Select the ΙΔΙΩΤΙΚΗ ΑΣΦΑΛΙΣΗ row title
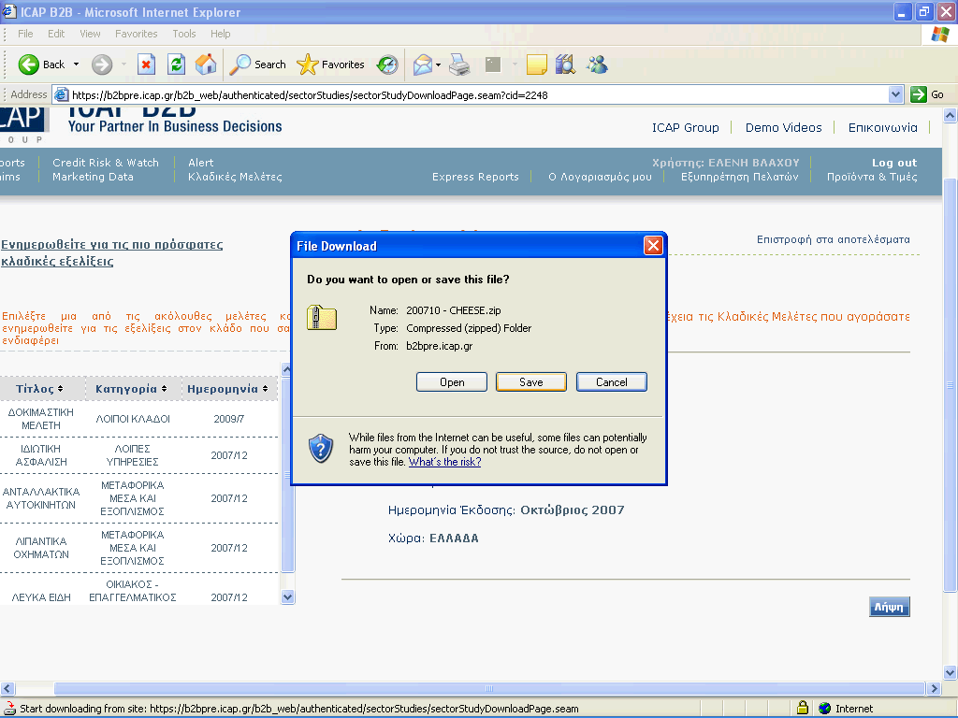958x718 pixels. pyautogui.click(x=40, y=455)
